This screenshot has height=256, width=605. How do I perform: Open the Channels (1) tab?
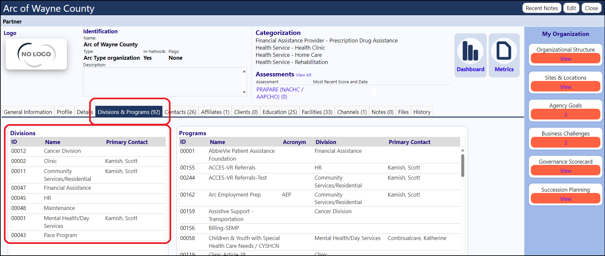352,112
